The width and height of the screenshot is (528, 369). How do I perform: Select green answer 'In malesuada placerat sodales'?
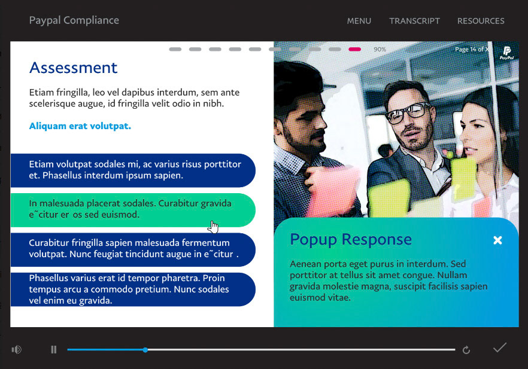coord(133,210)
